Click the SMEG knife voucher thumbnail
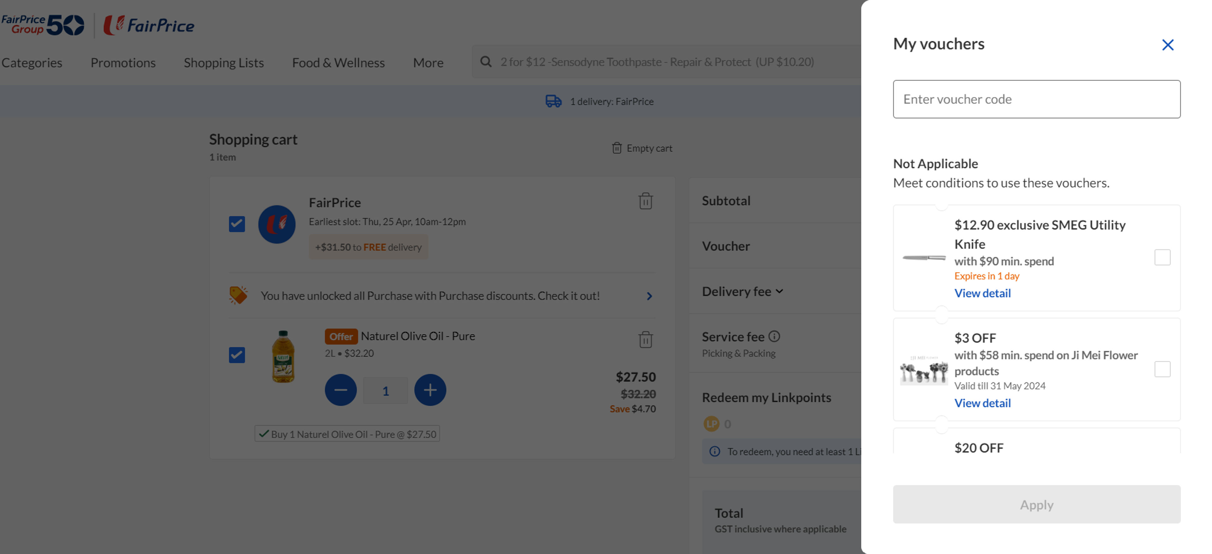Screen dimensions: 1212x554 point(924,258)
